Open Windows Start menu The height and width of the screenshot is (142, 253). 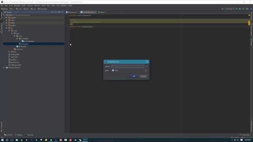(x=2, y=140)
